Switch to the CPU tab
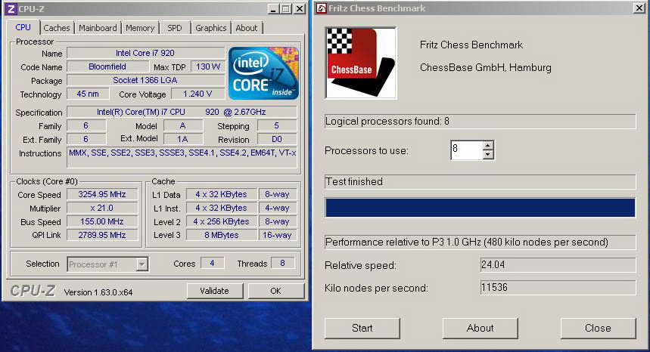Image resolution: width=650 pixels, height=352 pixels. point(23,27)
